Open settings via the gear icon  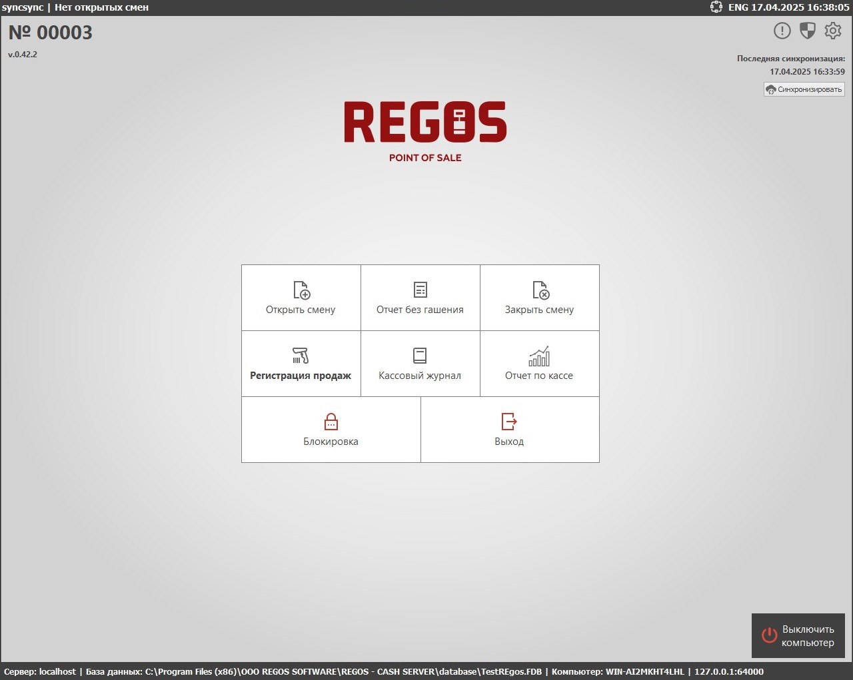(832, 31)
